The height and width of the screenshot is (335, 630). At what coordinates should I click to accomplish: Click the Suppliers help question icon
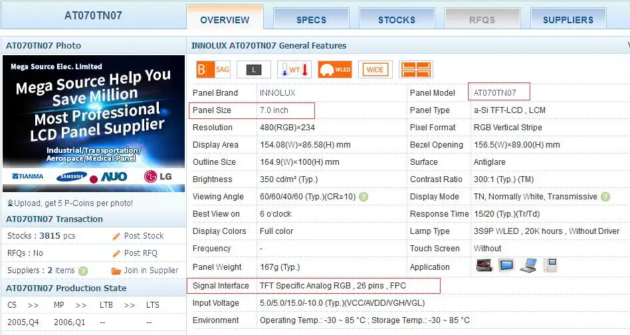(83, 271)
